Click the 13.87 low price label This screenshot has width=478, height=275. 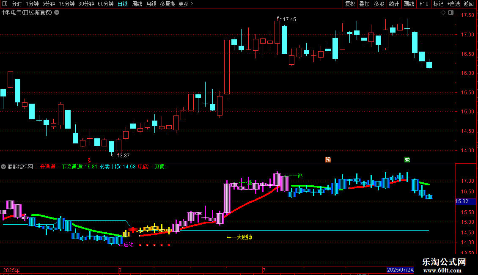(x=123, y=156)
